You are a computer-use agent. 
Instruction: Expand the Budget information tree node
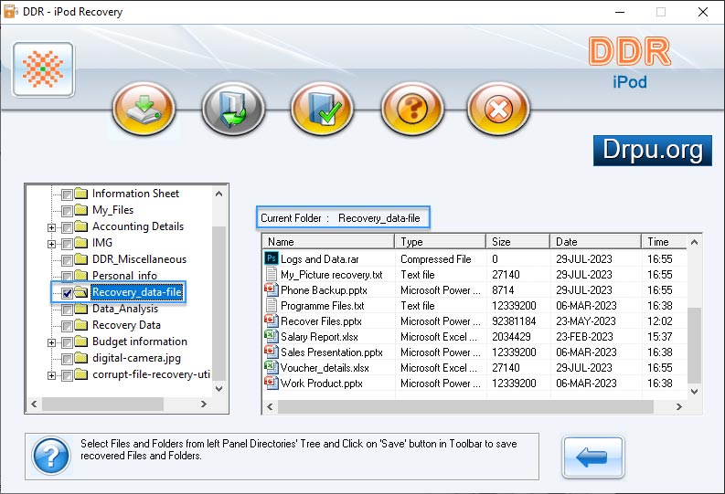52,342
